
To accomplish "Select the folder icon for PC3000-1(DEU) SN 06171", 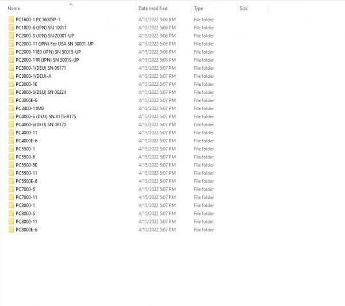I will click(x=11, y=68).
